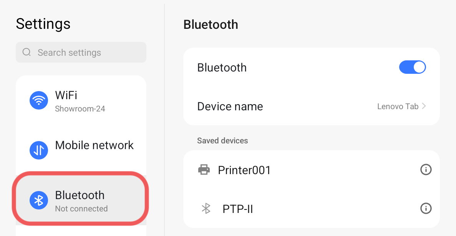Click the Showroom-24 network subtitle

click(x=80, y=109)
